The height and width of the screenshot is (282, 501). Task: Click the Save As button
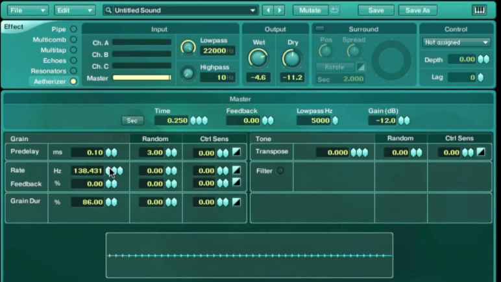tap(417, 10)
